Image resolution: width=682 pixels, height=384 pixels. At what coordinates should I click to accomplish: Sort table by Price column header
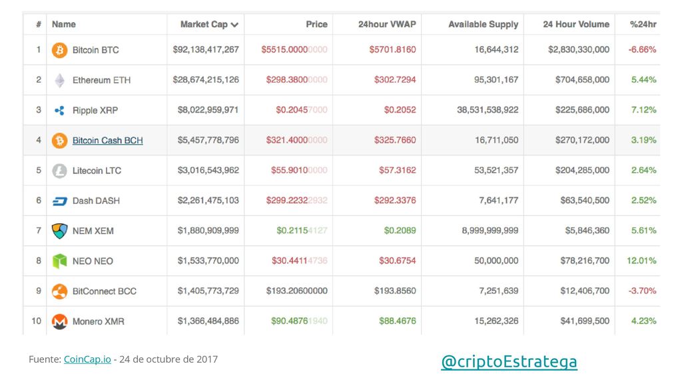[x=316, y=25]
